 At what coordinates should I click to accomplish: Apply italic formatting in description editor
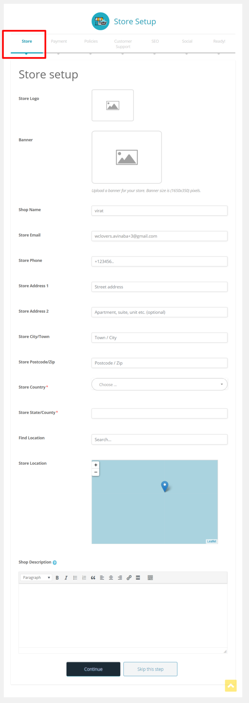[x=66, y=578]
